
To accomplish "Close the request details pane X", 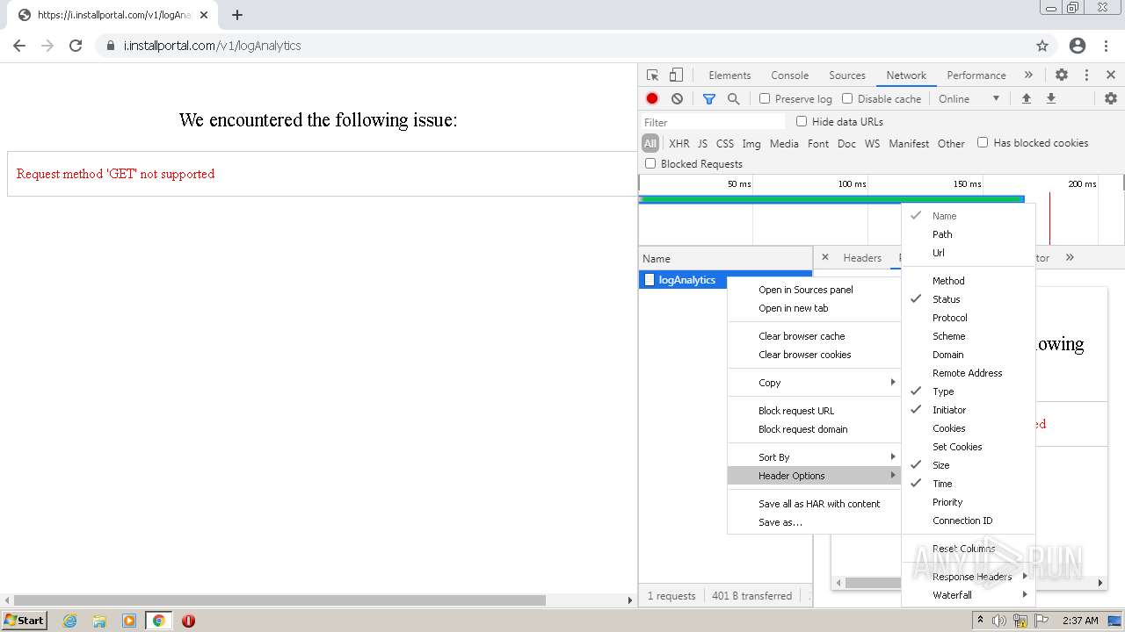I will (824, 257).
